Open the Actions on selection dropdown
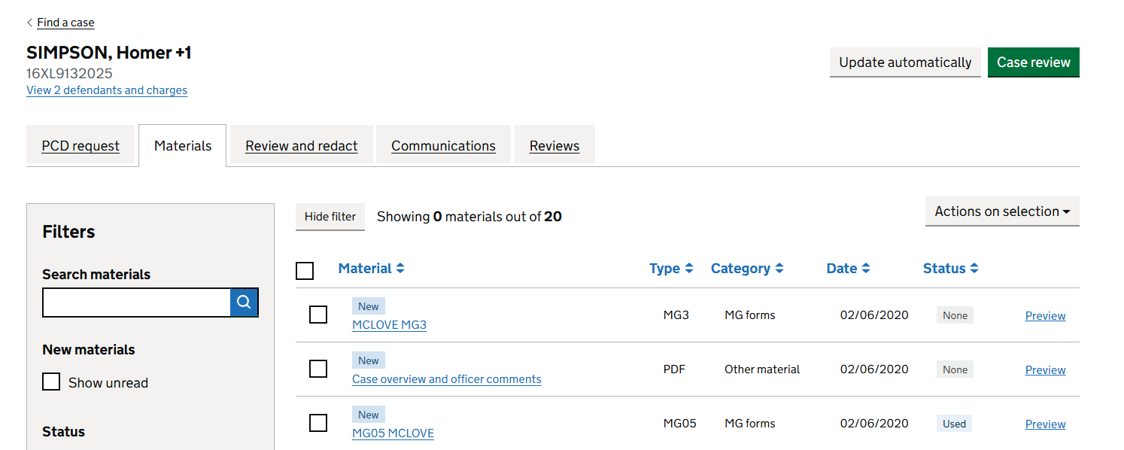 pyautogui.click(x=1002, y=211)
